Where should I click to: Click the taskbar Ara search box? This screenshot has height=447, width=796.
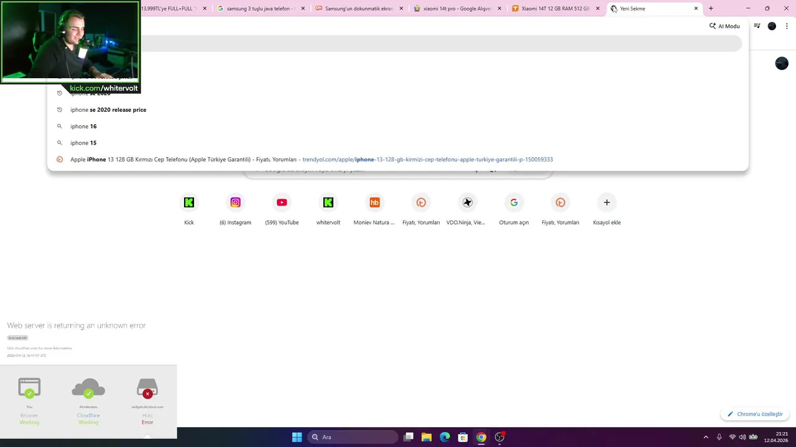[353, 437]
